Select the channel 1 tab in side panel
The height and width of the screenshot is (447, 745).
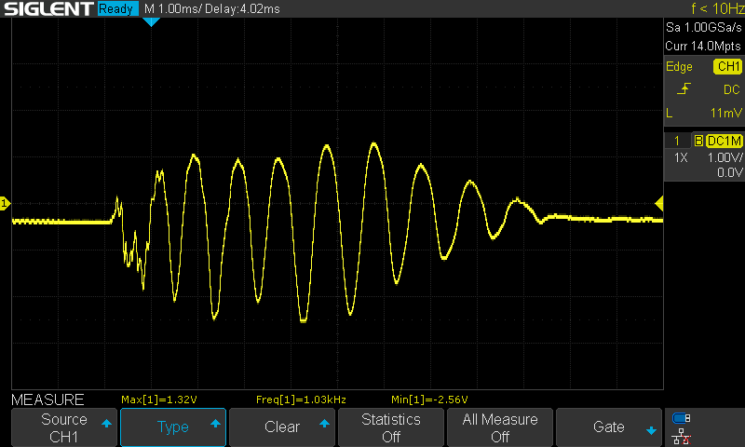pos(677,141)
